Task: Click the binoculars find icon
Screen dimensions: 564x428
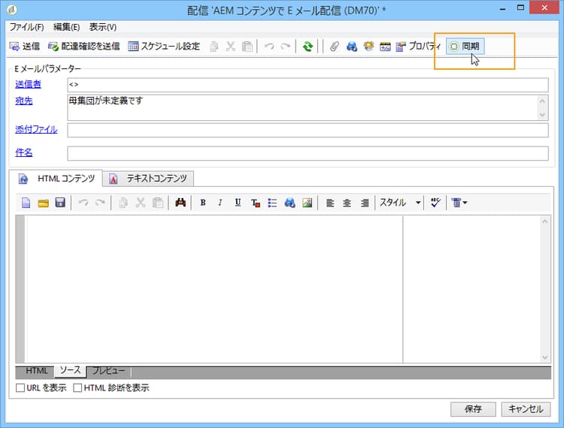Action: click(180, 203)
